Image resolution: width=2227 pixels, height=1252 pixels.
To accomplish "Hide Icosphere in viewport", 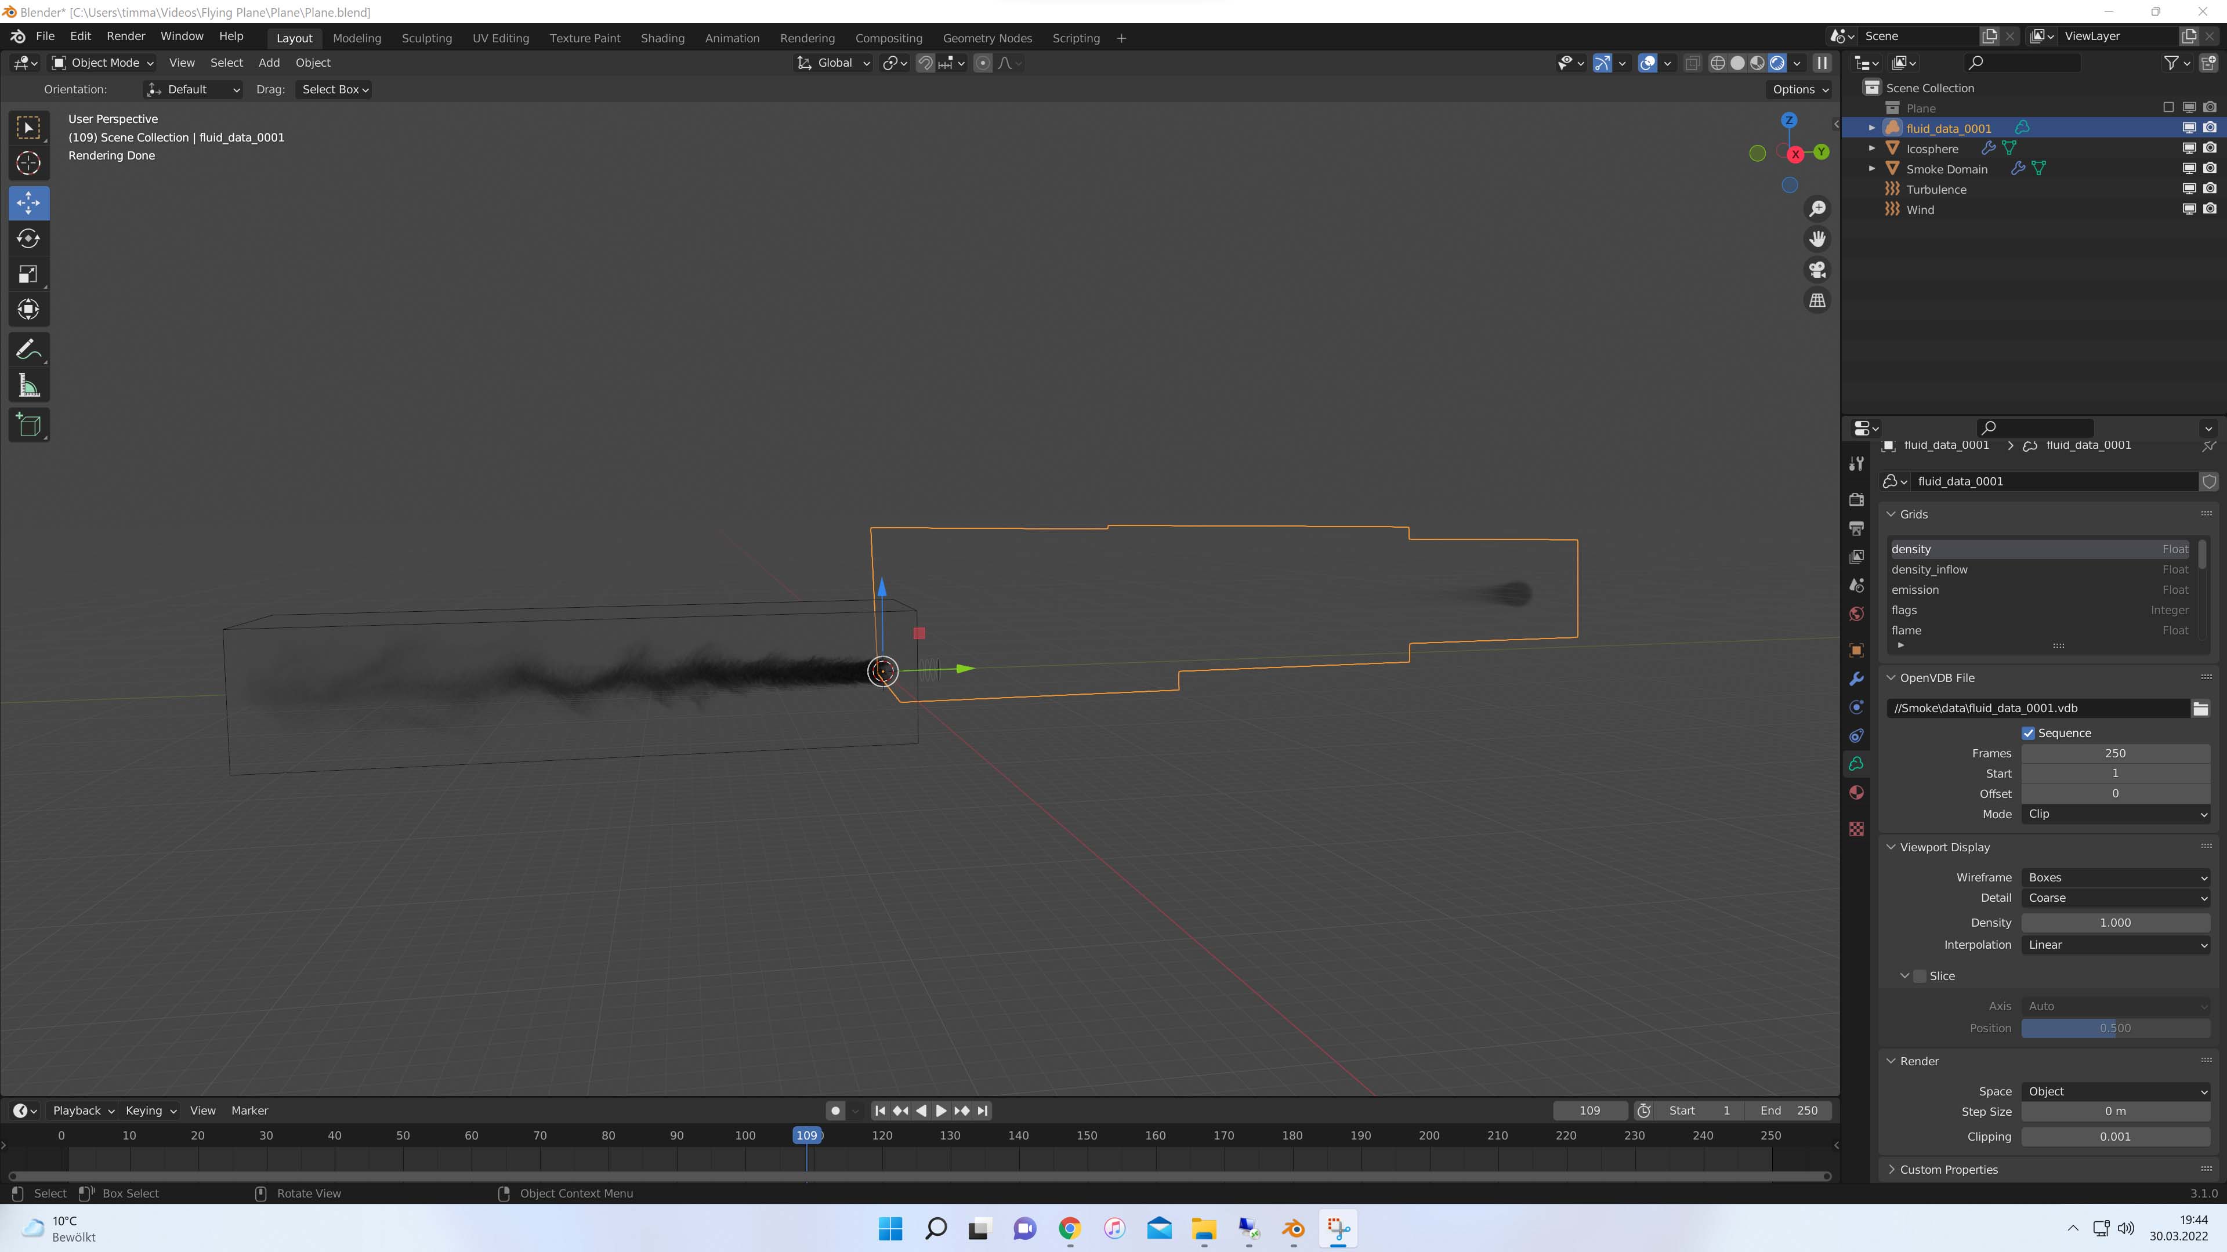I will coord(2189,148).
